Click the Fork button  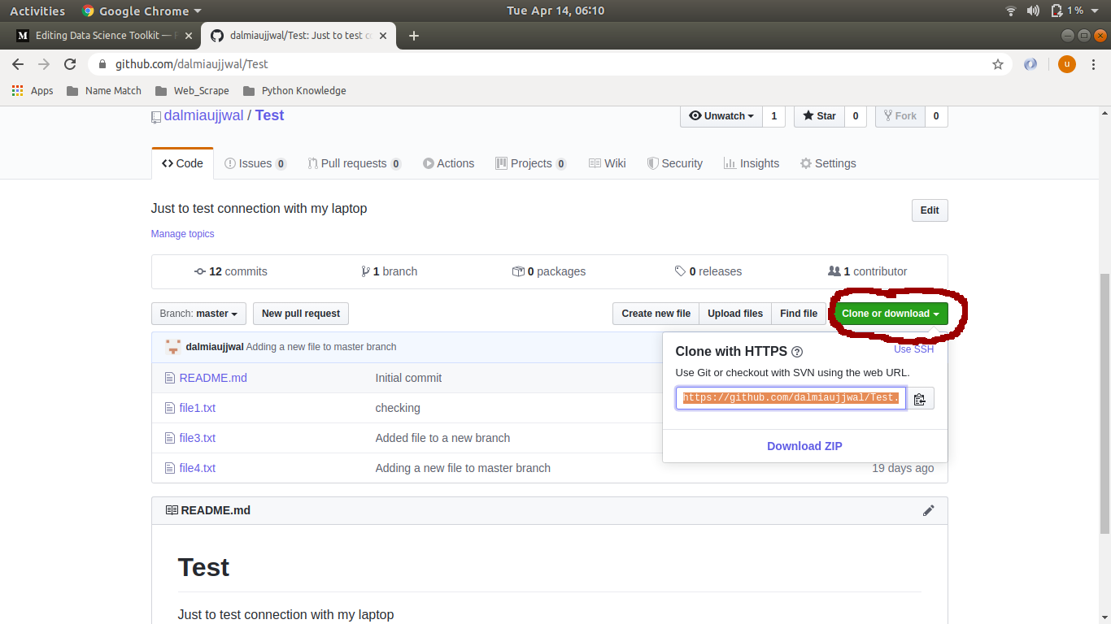[900, 116]
